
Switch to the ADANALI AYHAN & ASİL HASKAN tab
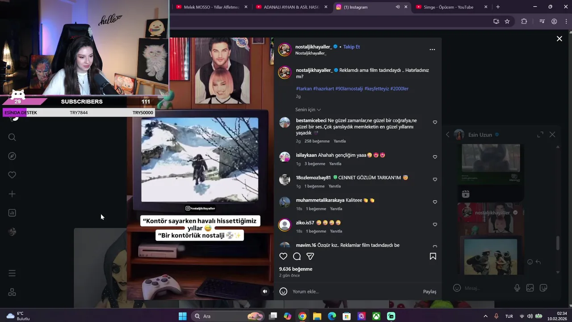291,7
